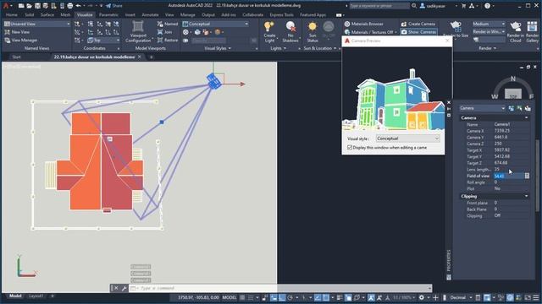
Task: Open the Materials Browser
Action: pyautogui.click(x=364, y=24)
